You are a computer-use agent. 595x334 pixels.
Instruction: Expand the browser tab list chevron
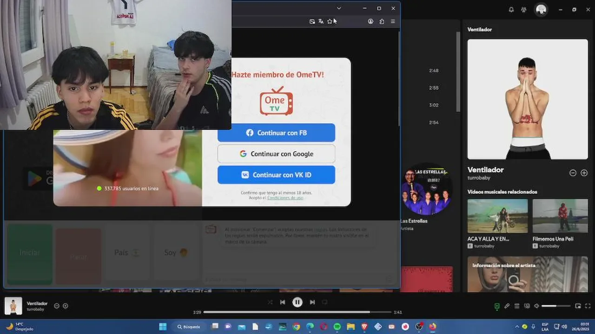coord(339,8)
